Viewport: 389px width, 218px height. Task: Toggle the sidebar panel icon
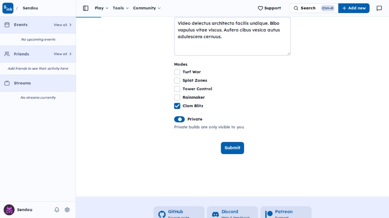coord(86,8)
